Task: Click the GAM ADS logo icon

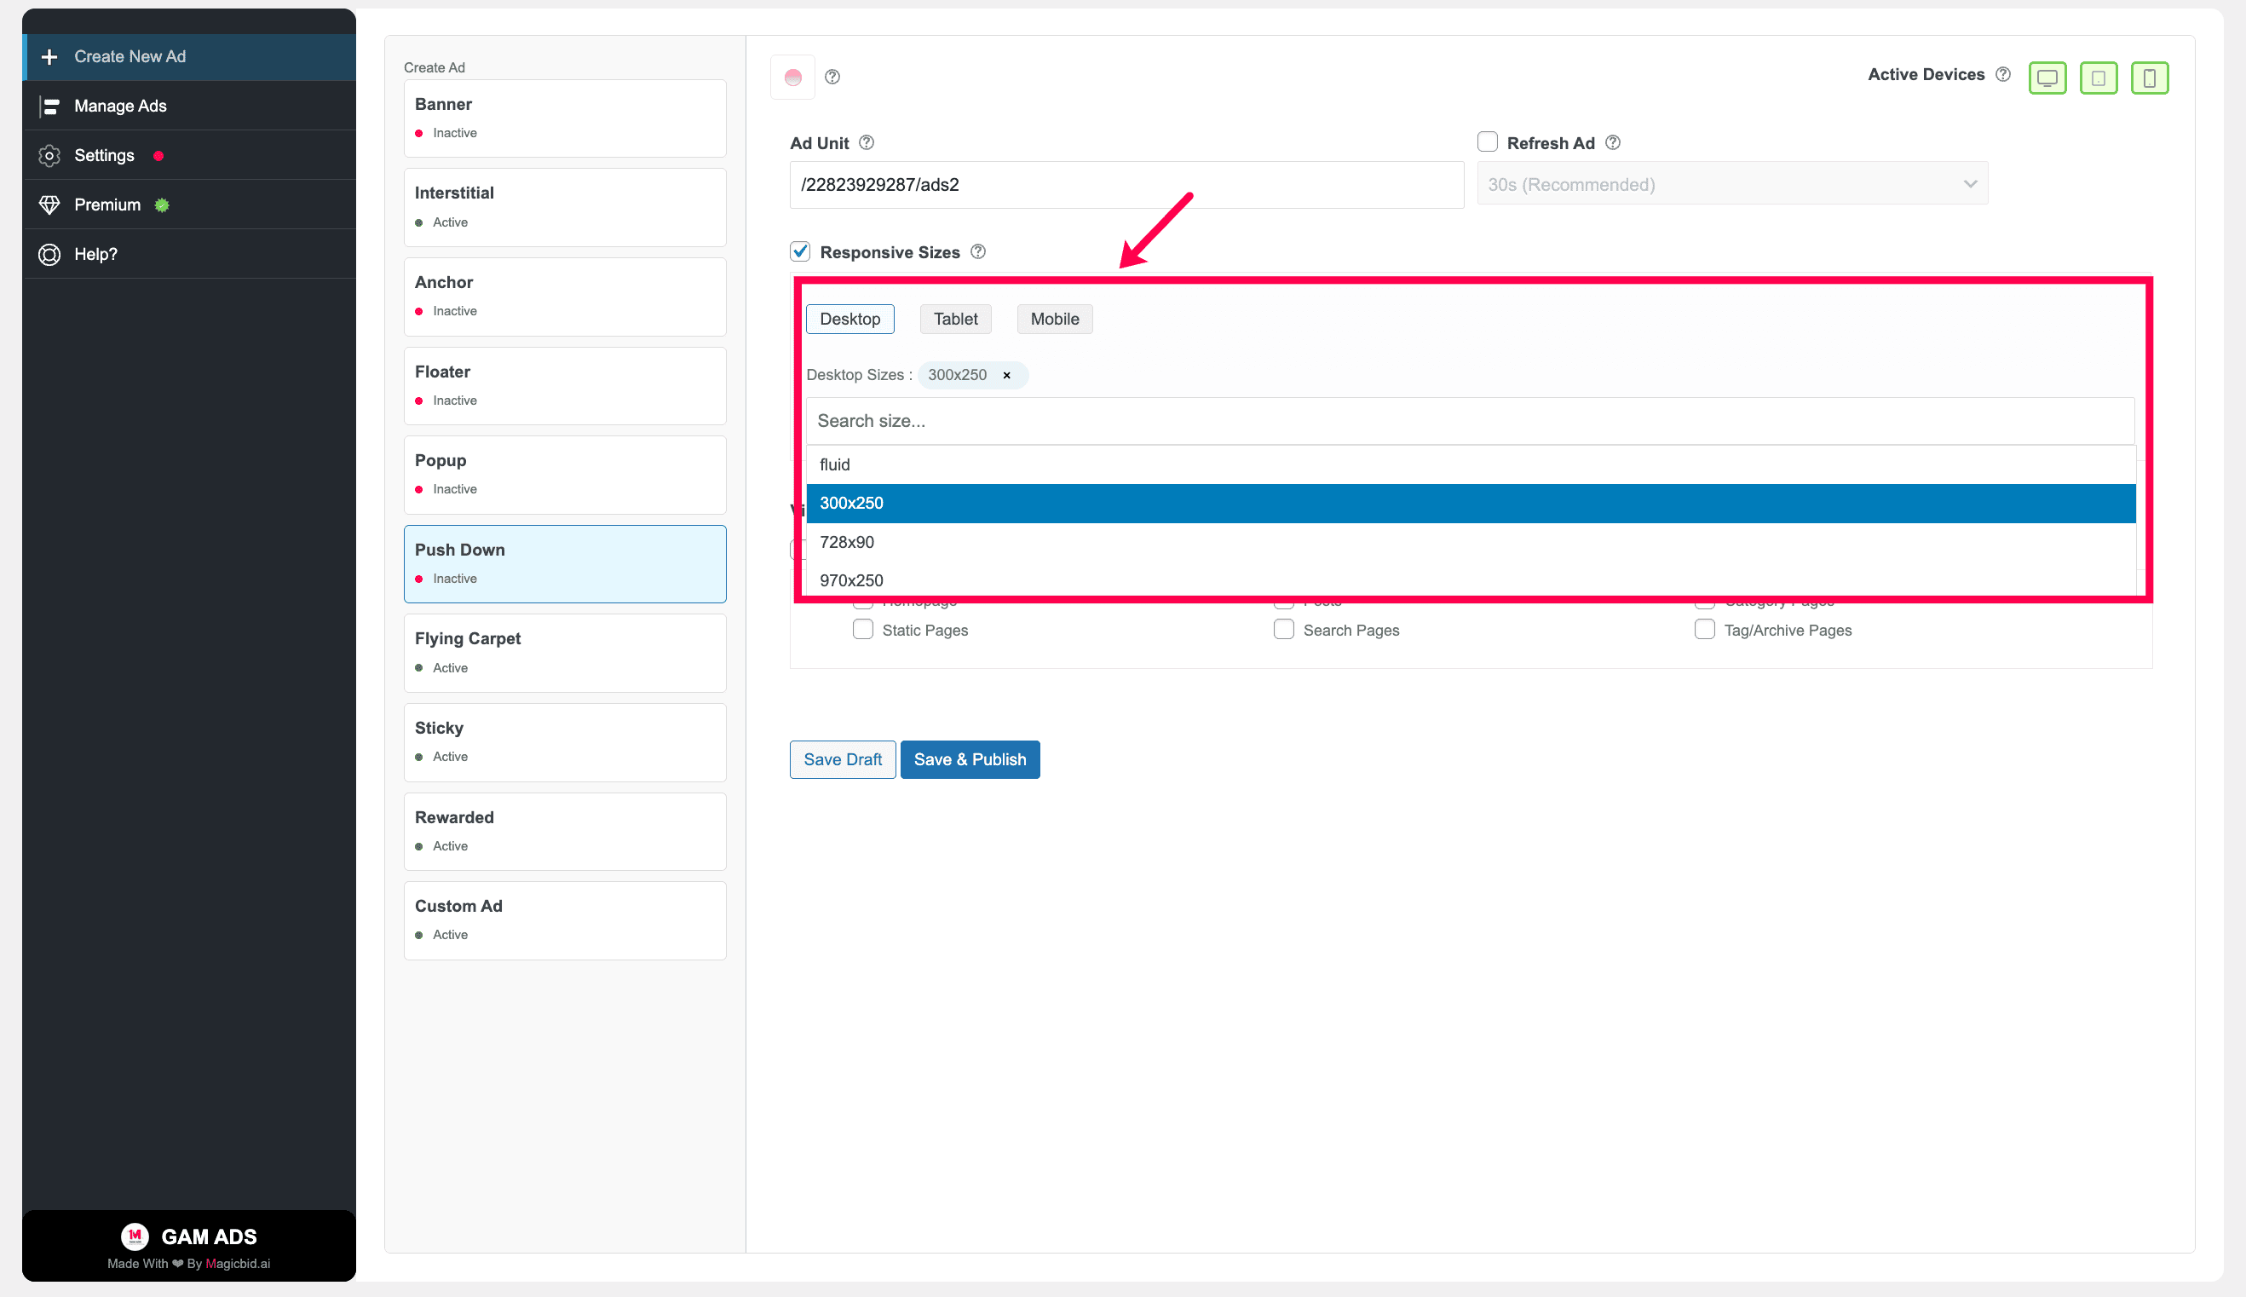Action: [x=135, y=1236]
